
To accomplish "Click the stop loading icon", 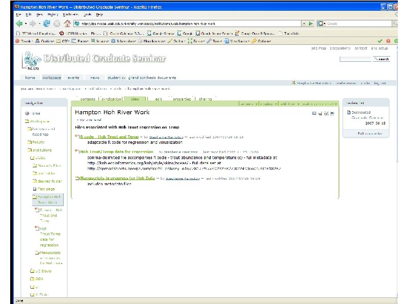I will click(57, 24).
